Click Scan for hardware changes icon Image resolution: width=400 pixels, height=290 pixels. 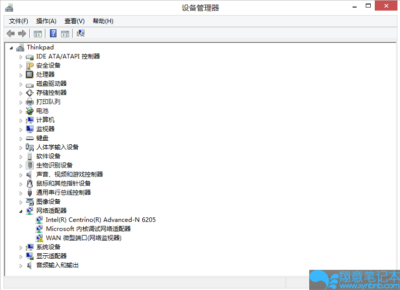[81, 33]
